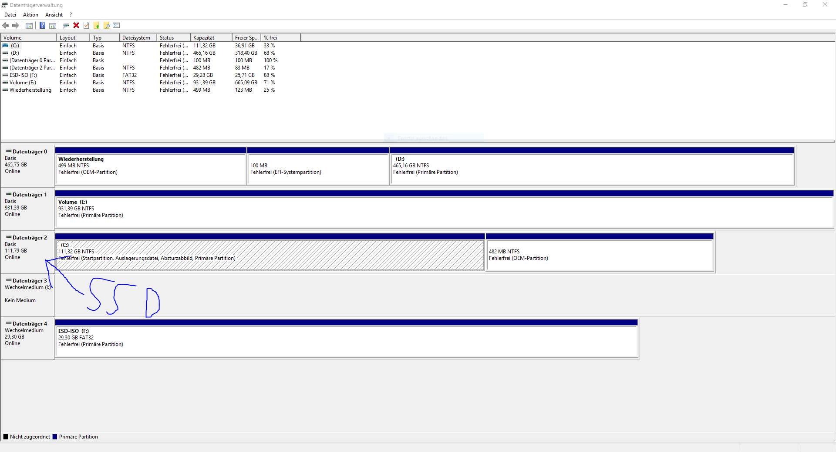Screen dimensions: 836x452
Task: Toggle the console tree pane icon
Action: [x=29, y=26]
